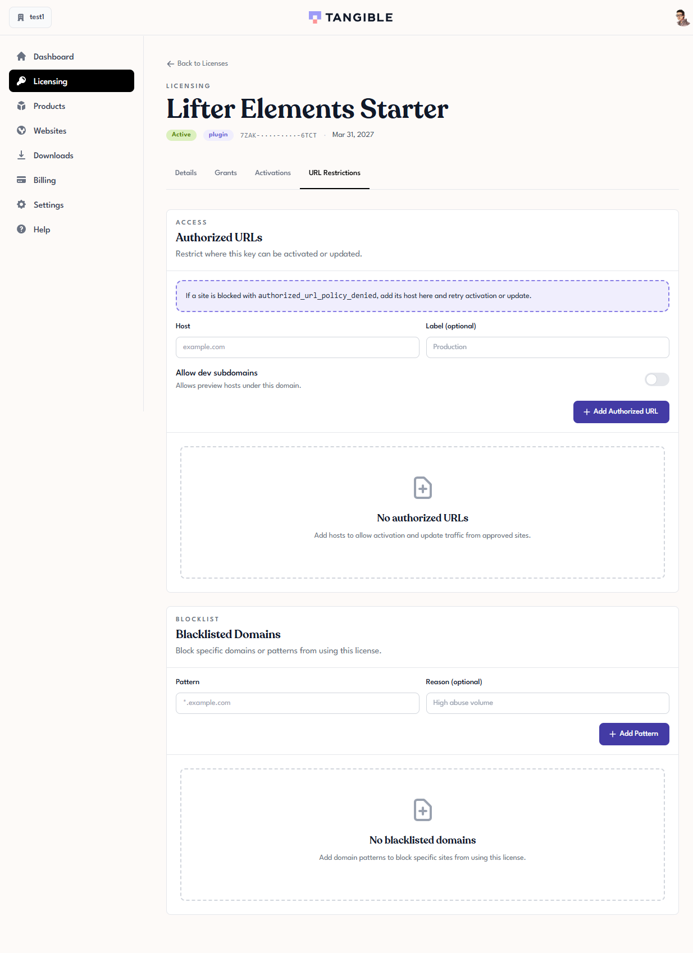
Task: Click the No authorized URLs text
Action: (x=422, y=518)
